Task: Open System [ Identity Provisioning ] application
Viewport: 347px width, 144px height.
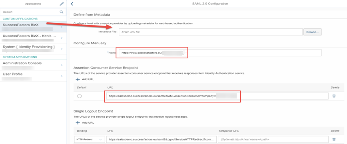Action: tap(33, 49)
